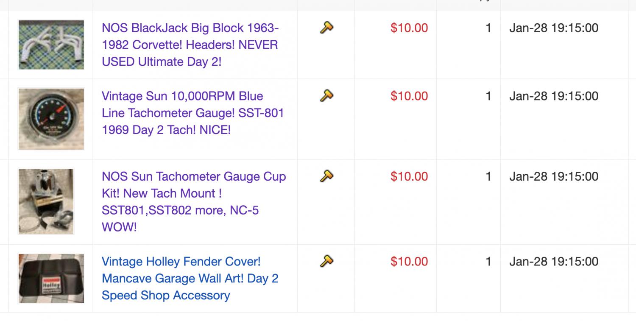The width and height of the screenshot is (636, 321).
Task: Click the gavel icon for Tachometer Gauge Cup Kit
Action: [x=326, y=176]
